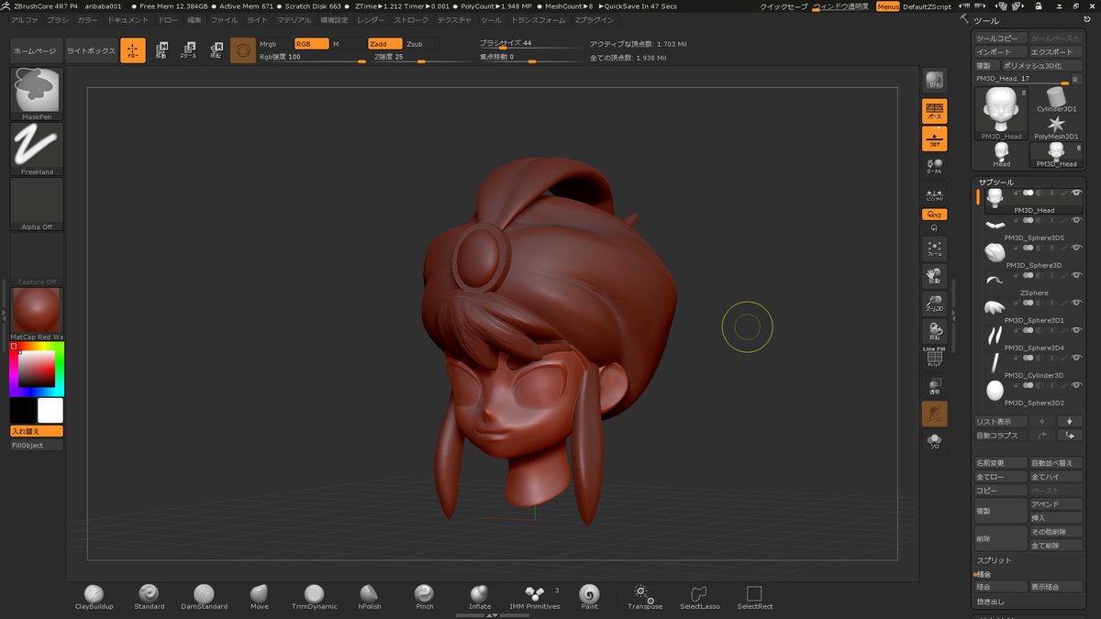The height and width of the screenshot is (619, 1101).
Task: Toggle the XYZ rotation button
Action: point(934,215)
